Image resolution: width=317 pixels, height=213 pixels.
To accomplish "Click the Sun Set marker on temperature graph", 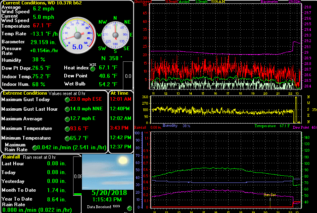I will pos(270,195).
